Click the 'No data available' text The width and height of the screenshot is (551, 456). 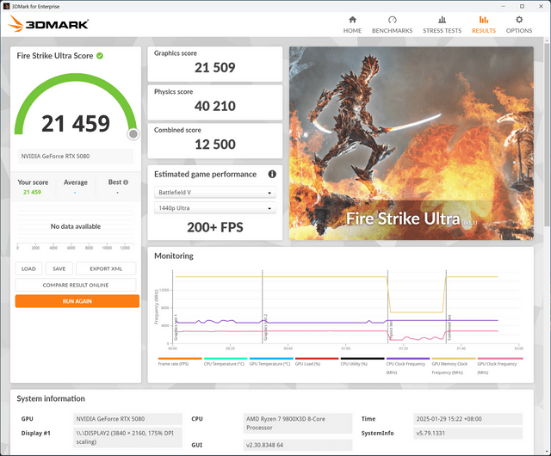tap(76, 226)
